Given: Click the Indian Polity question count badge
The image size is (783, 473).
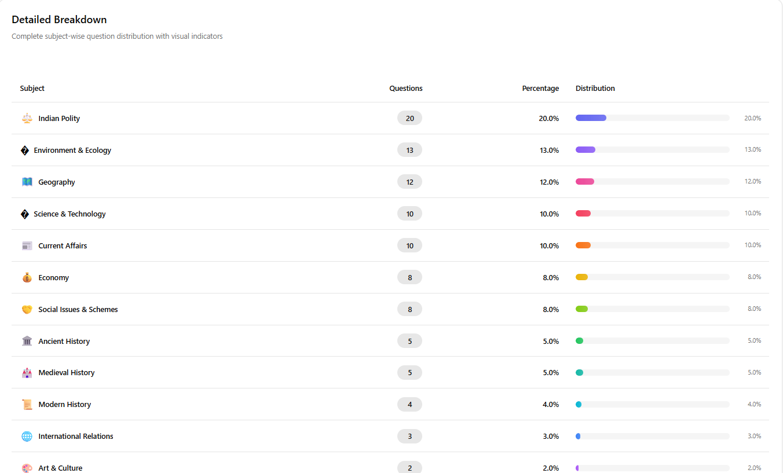Looking at the screenshot, I should (409, 118).
